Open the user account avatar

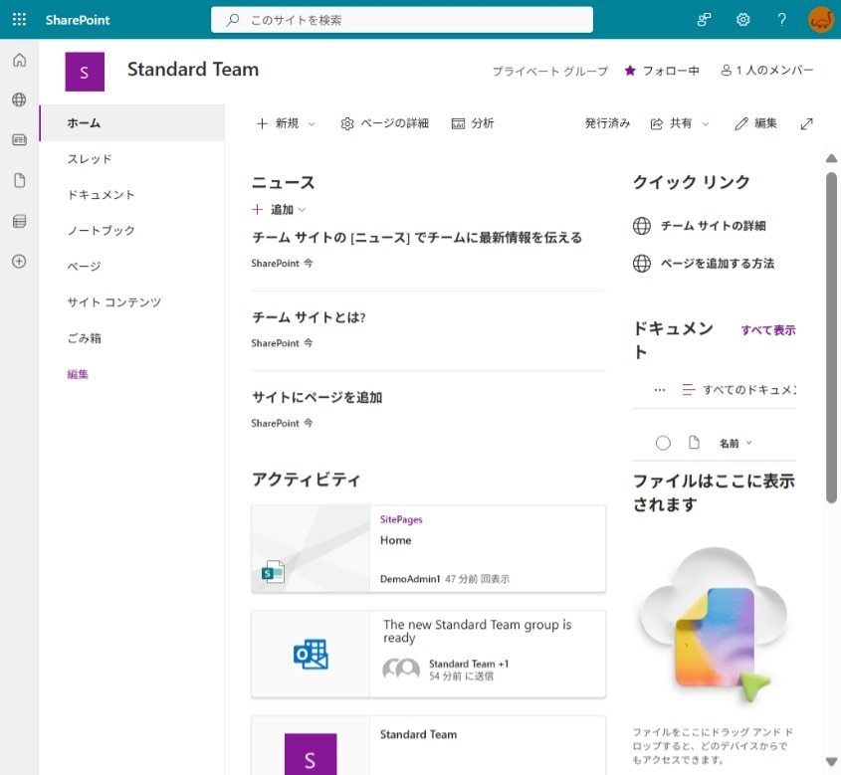(x=821, y=20)
